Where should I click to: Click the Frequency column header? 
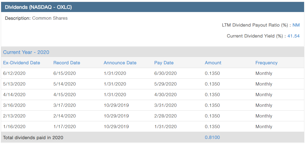266,63
